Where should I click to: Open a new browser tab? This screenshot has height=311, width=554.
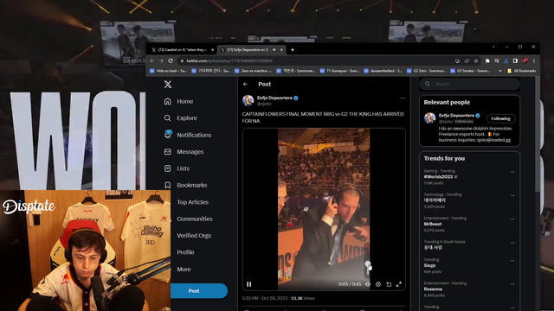click(x=293, y=50)
